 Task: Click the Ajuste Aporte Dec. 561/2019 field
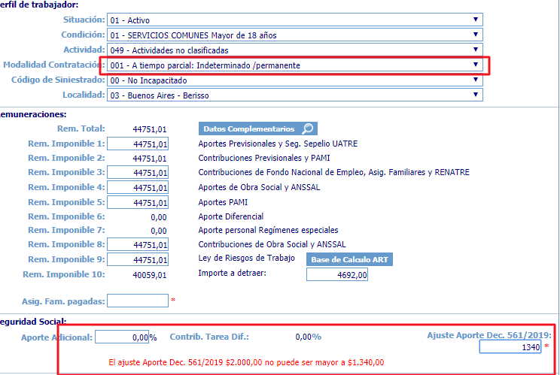click(510, 346)
